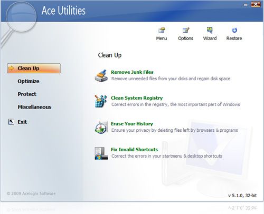
Task: Close the Ace Utilities window
Action: point(256,4)
